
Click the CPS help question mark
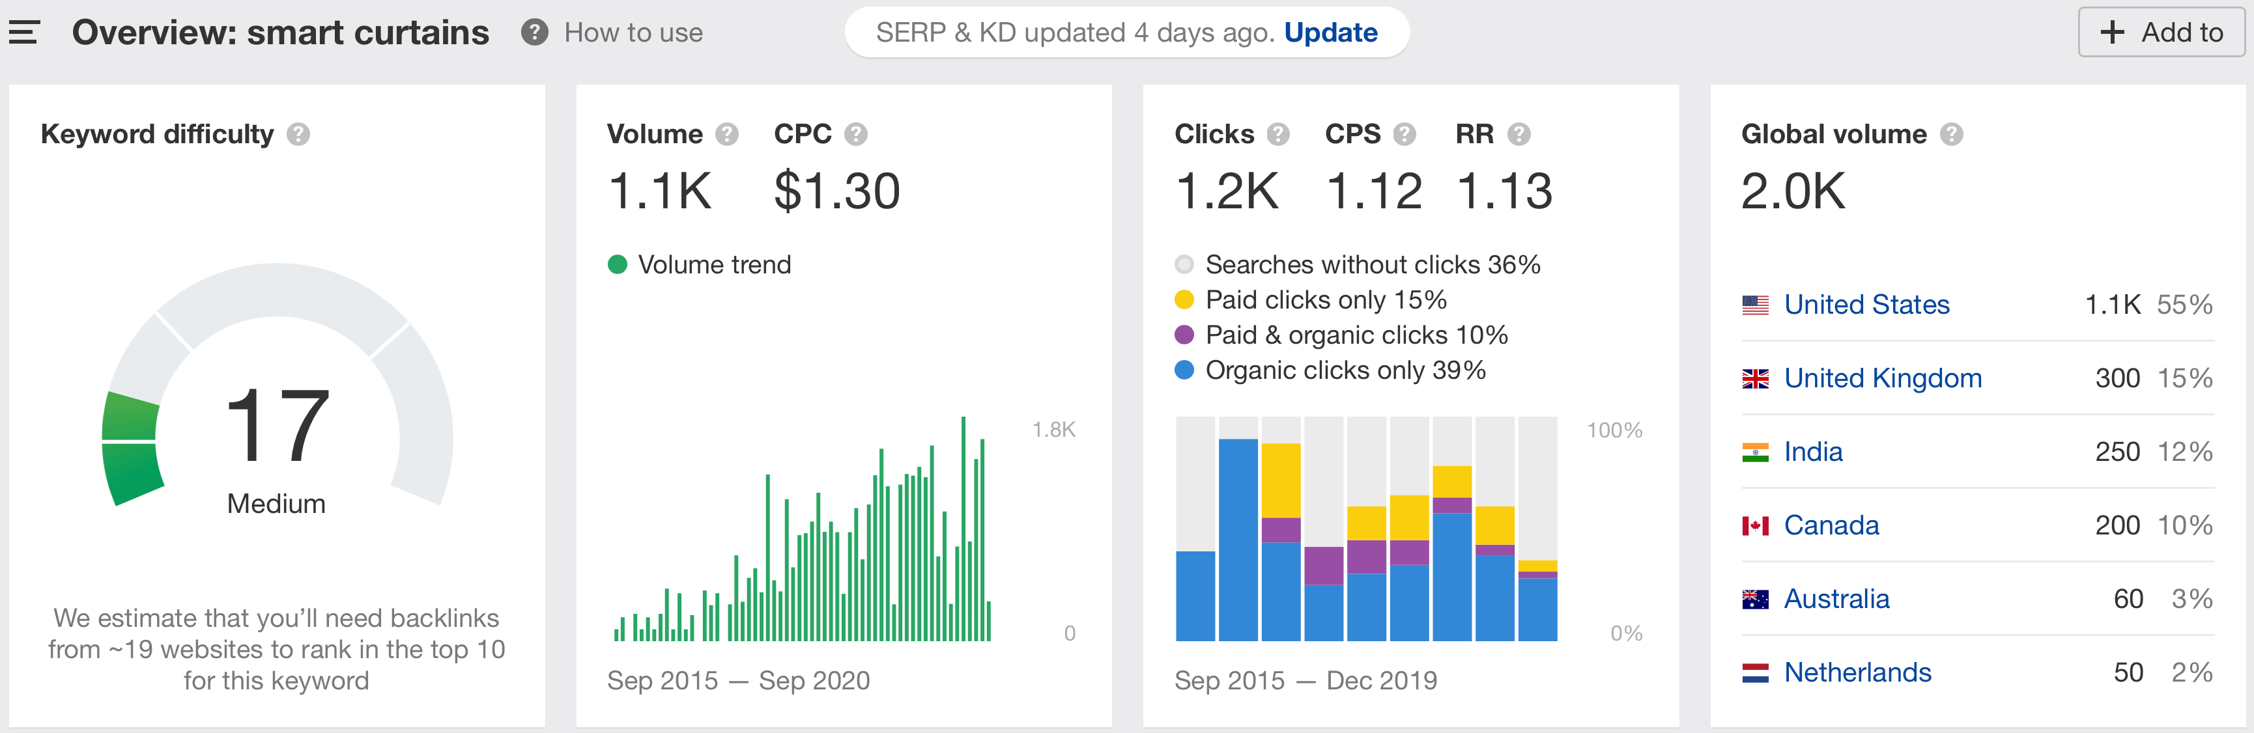(1405, 134)
